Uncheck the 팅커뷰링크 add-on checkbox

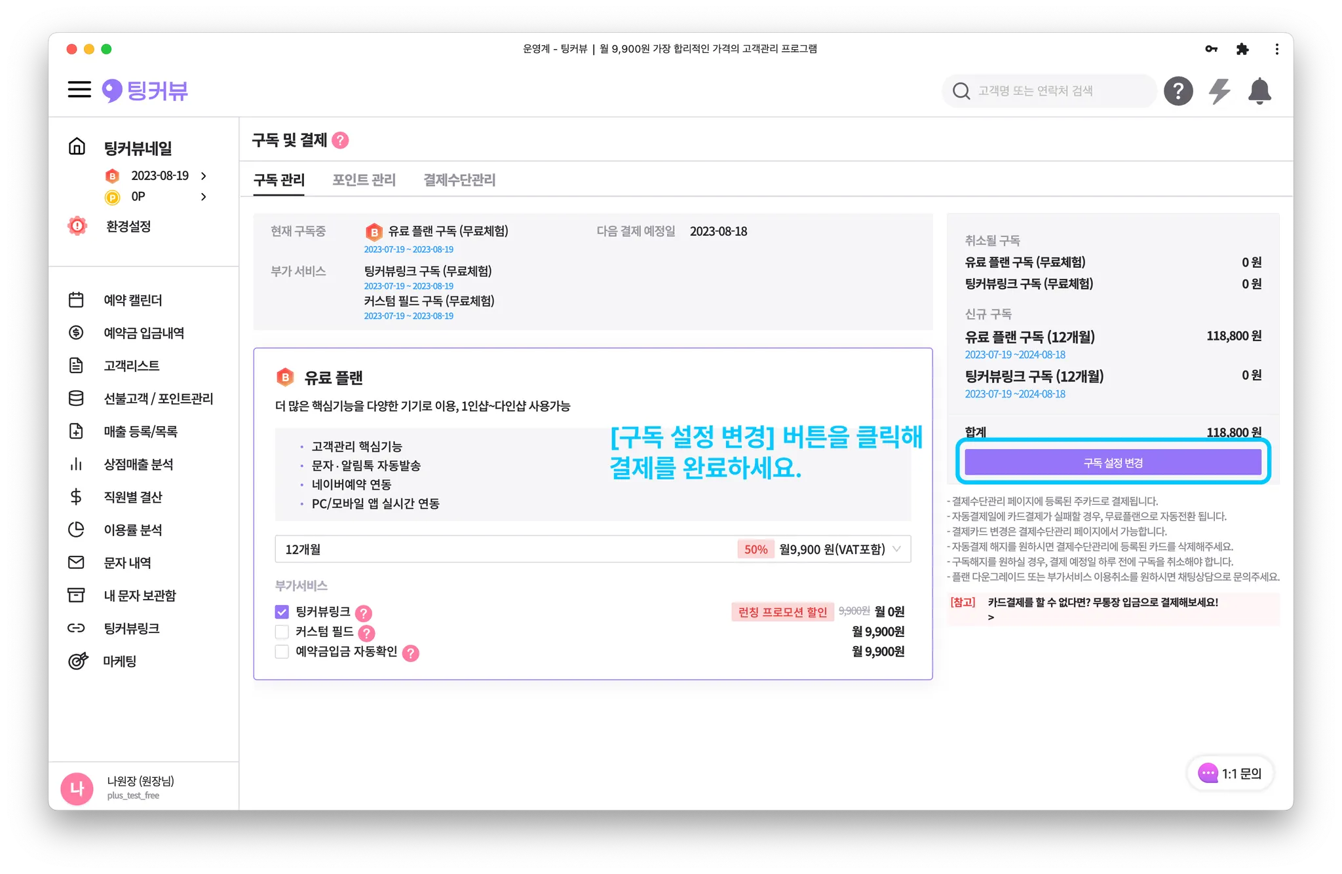coord(282,611)
